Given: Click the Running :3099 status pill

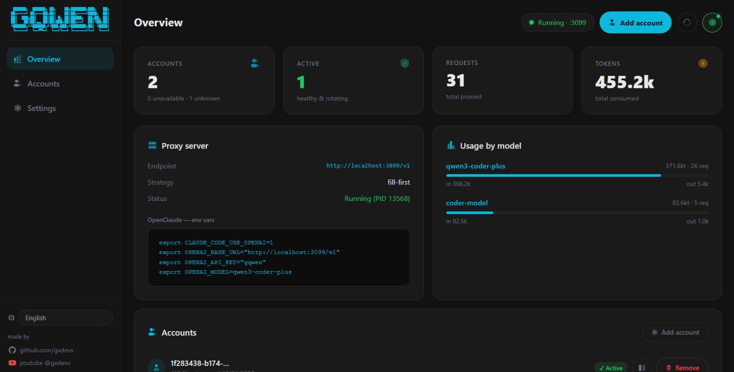Looking at the screenshot, I should (557, 22).
